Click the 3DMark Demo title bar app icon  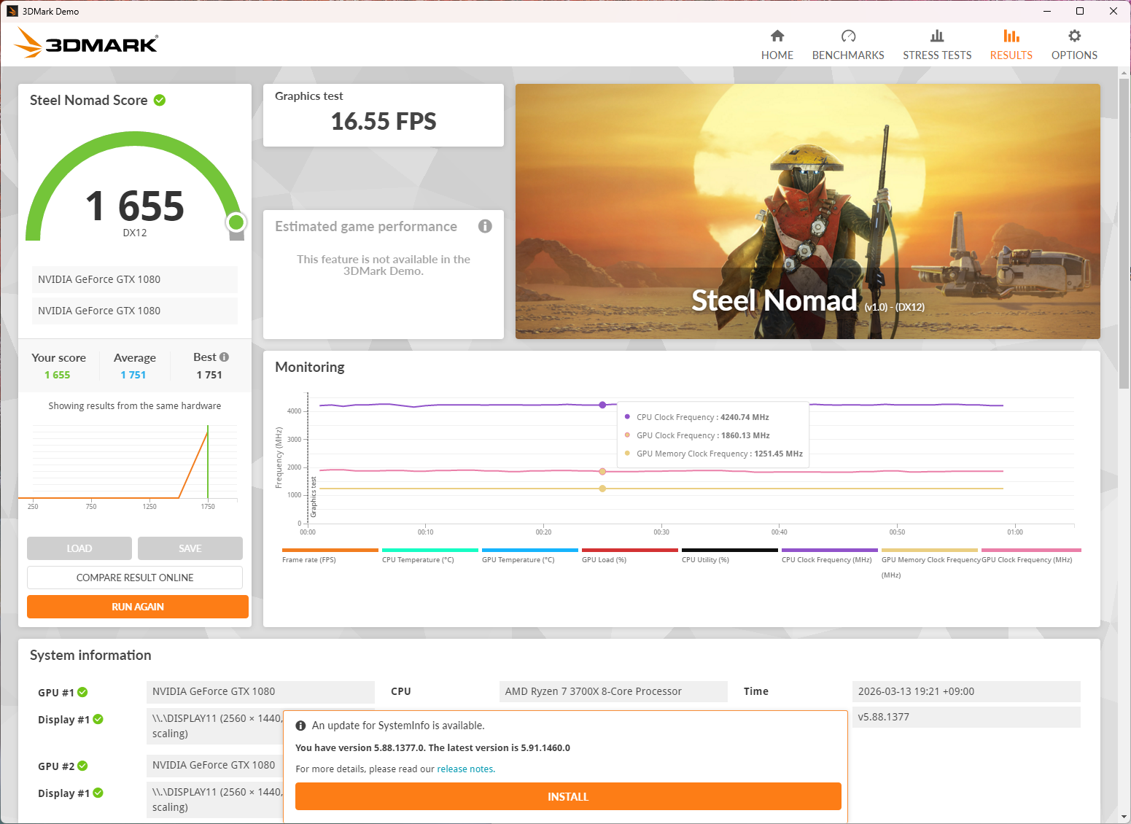(x=12, y=11)
